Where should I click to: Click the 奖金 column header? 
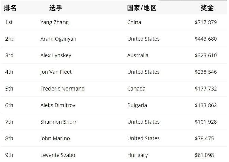[x=207, y=8]
